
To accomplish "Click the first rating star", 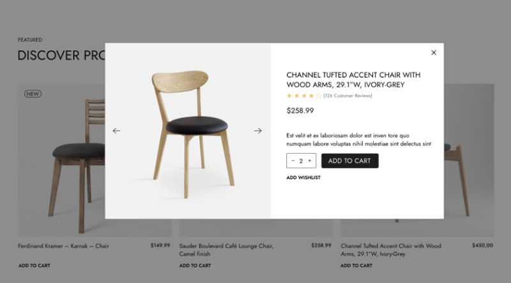I will [x=289, y=96].
